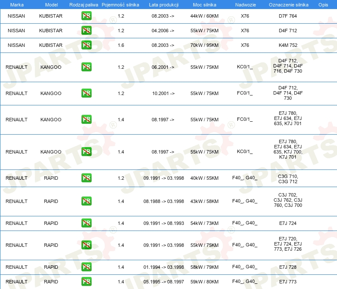The image size is (337, 289).
Task: Click fuel icon in Rapid 58kW / 79KM row
Action: [x=86, y=267]
